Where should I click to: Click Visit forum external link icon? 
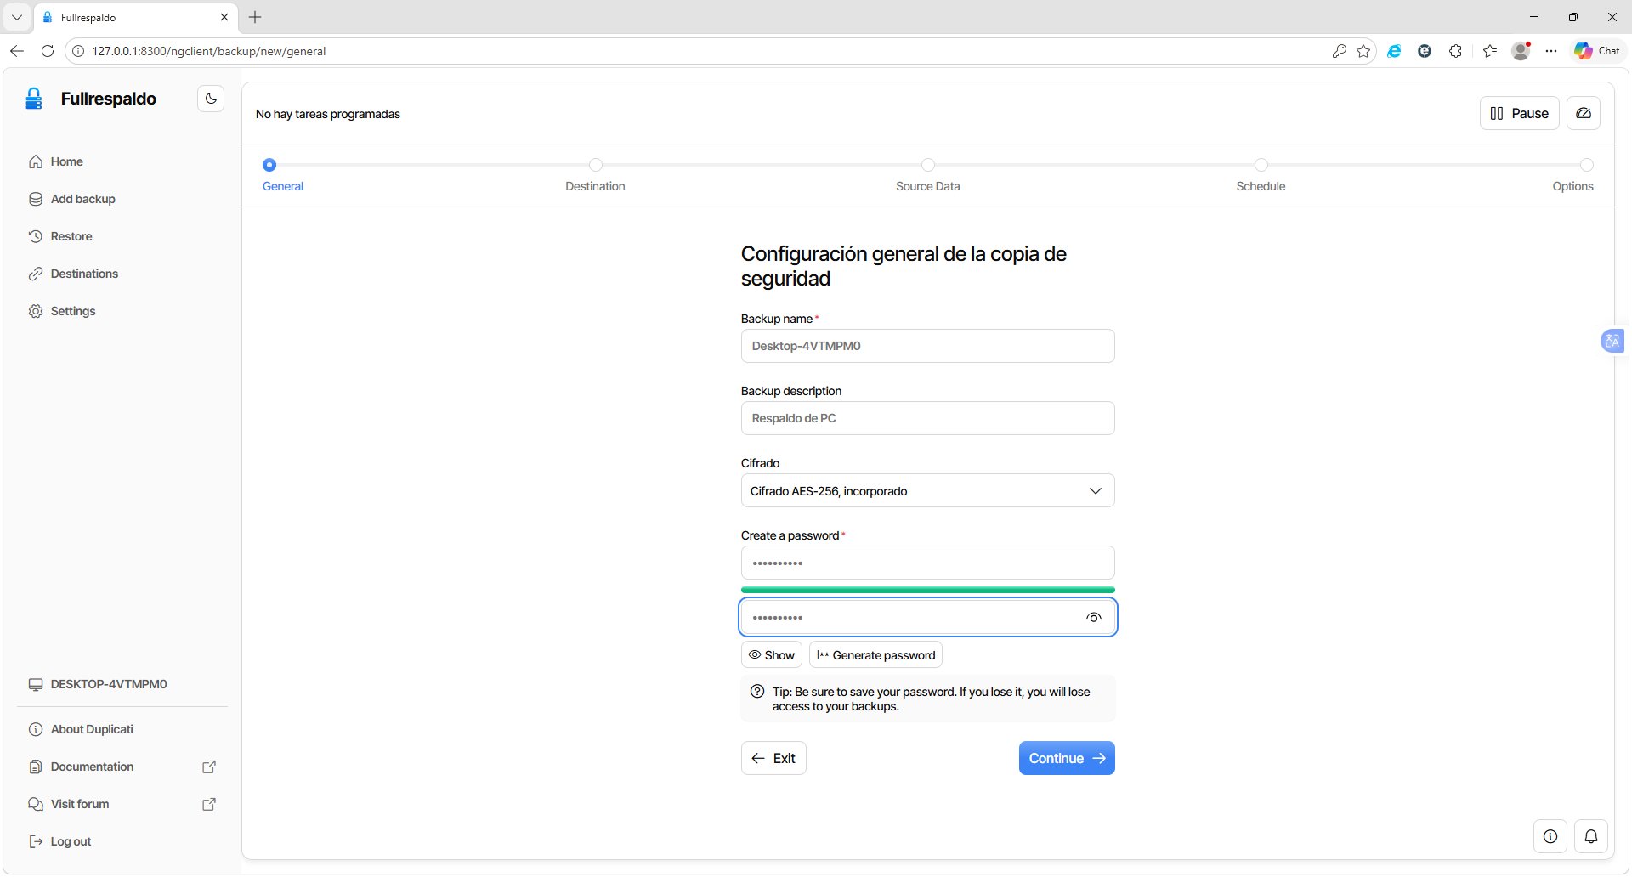click(209, 804)
